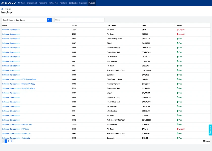
Task: Click the blue magnifying glass search icon
Action: tap(49, 20)
